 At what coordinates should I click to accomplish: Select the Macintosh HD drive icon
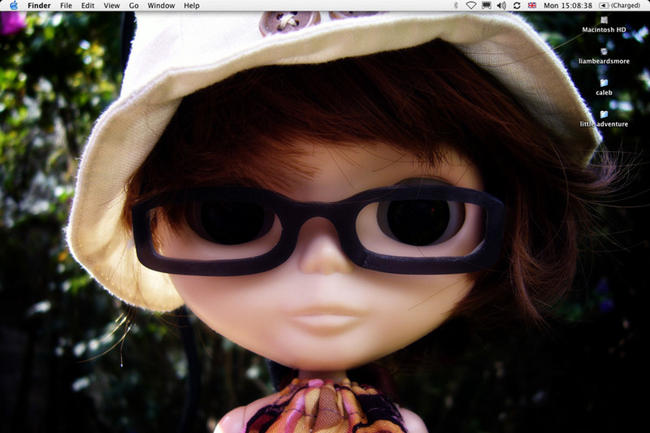tap(604, 19)
